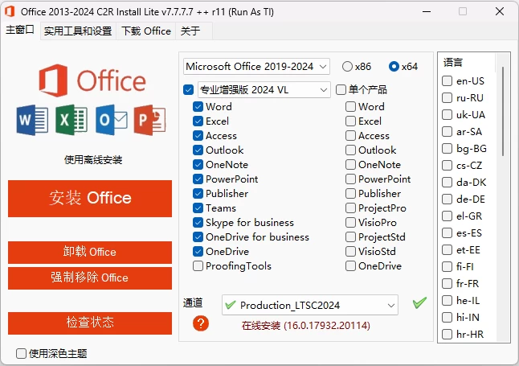The width and height of the screenshot is (519, 366).
Task: Select the x86 architecture option
Action: 348,66
